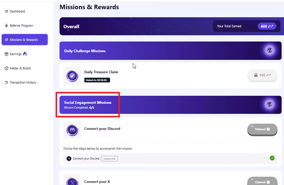Click the Overall banner heading
The image size is (284, 185).
click(x=71, y=26)
